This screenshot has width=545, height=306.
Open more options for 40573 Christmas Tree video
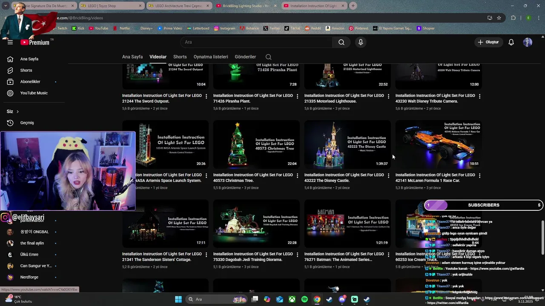click(x=297, y=176)
